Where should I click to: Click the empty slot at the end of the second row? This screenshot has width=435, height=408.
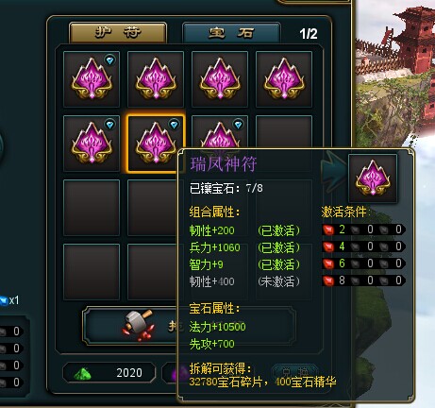coord(284,131)
